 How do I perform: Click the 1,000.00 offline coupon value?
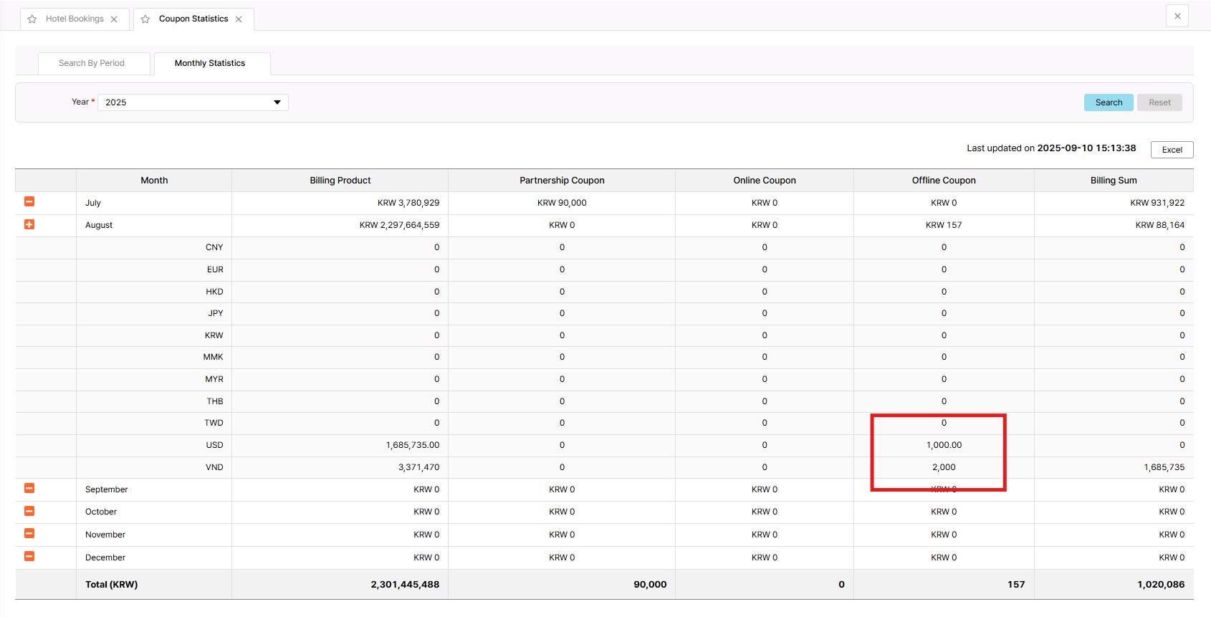[x=944, y=445]
